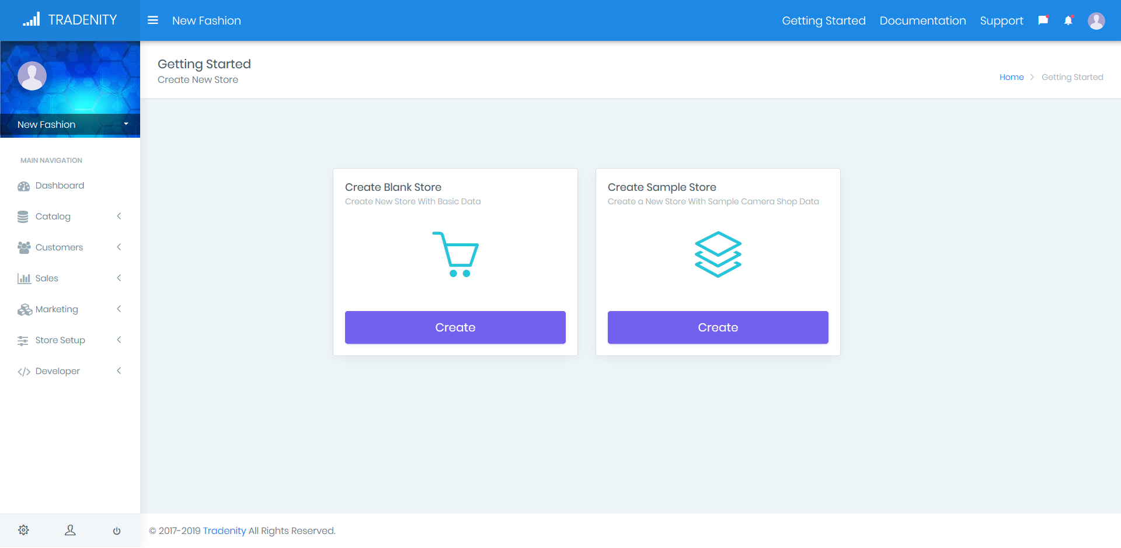The image size is (1121, 548).
Task: Click the Tradenity signal bars logo icon
Action: [x=32, y=19]
